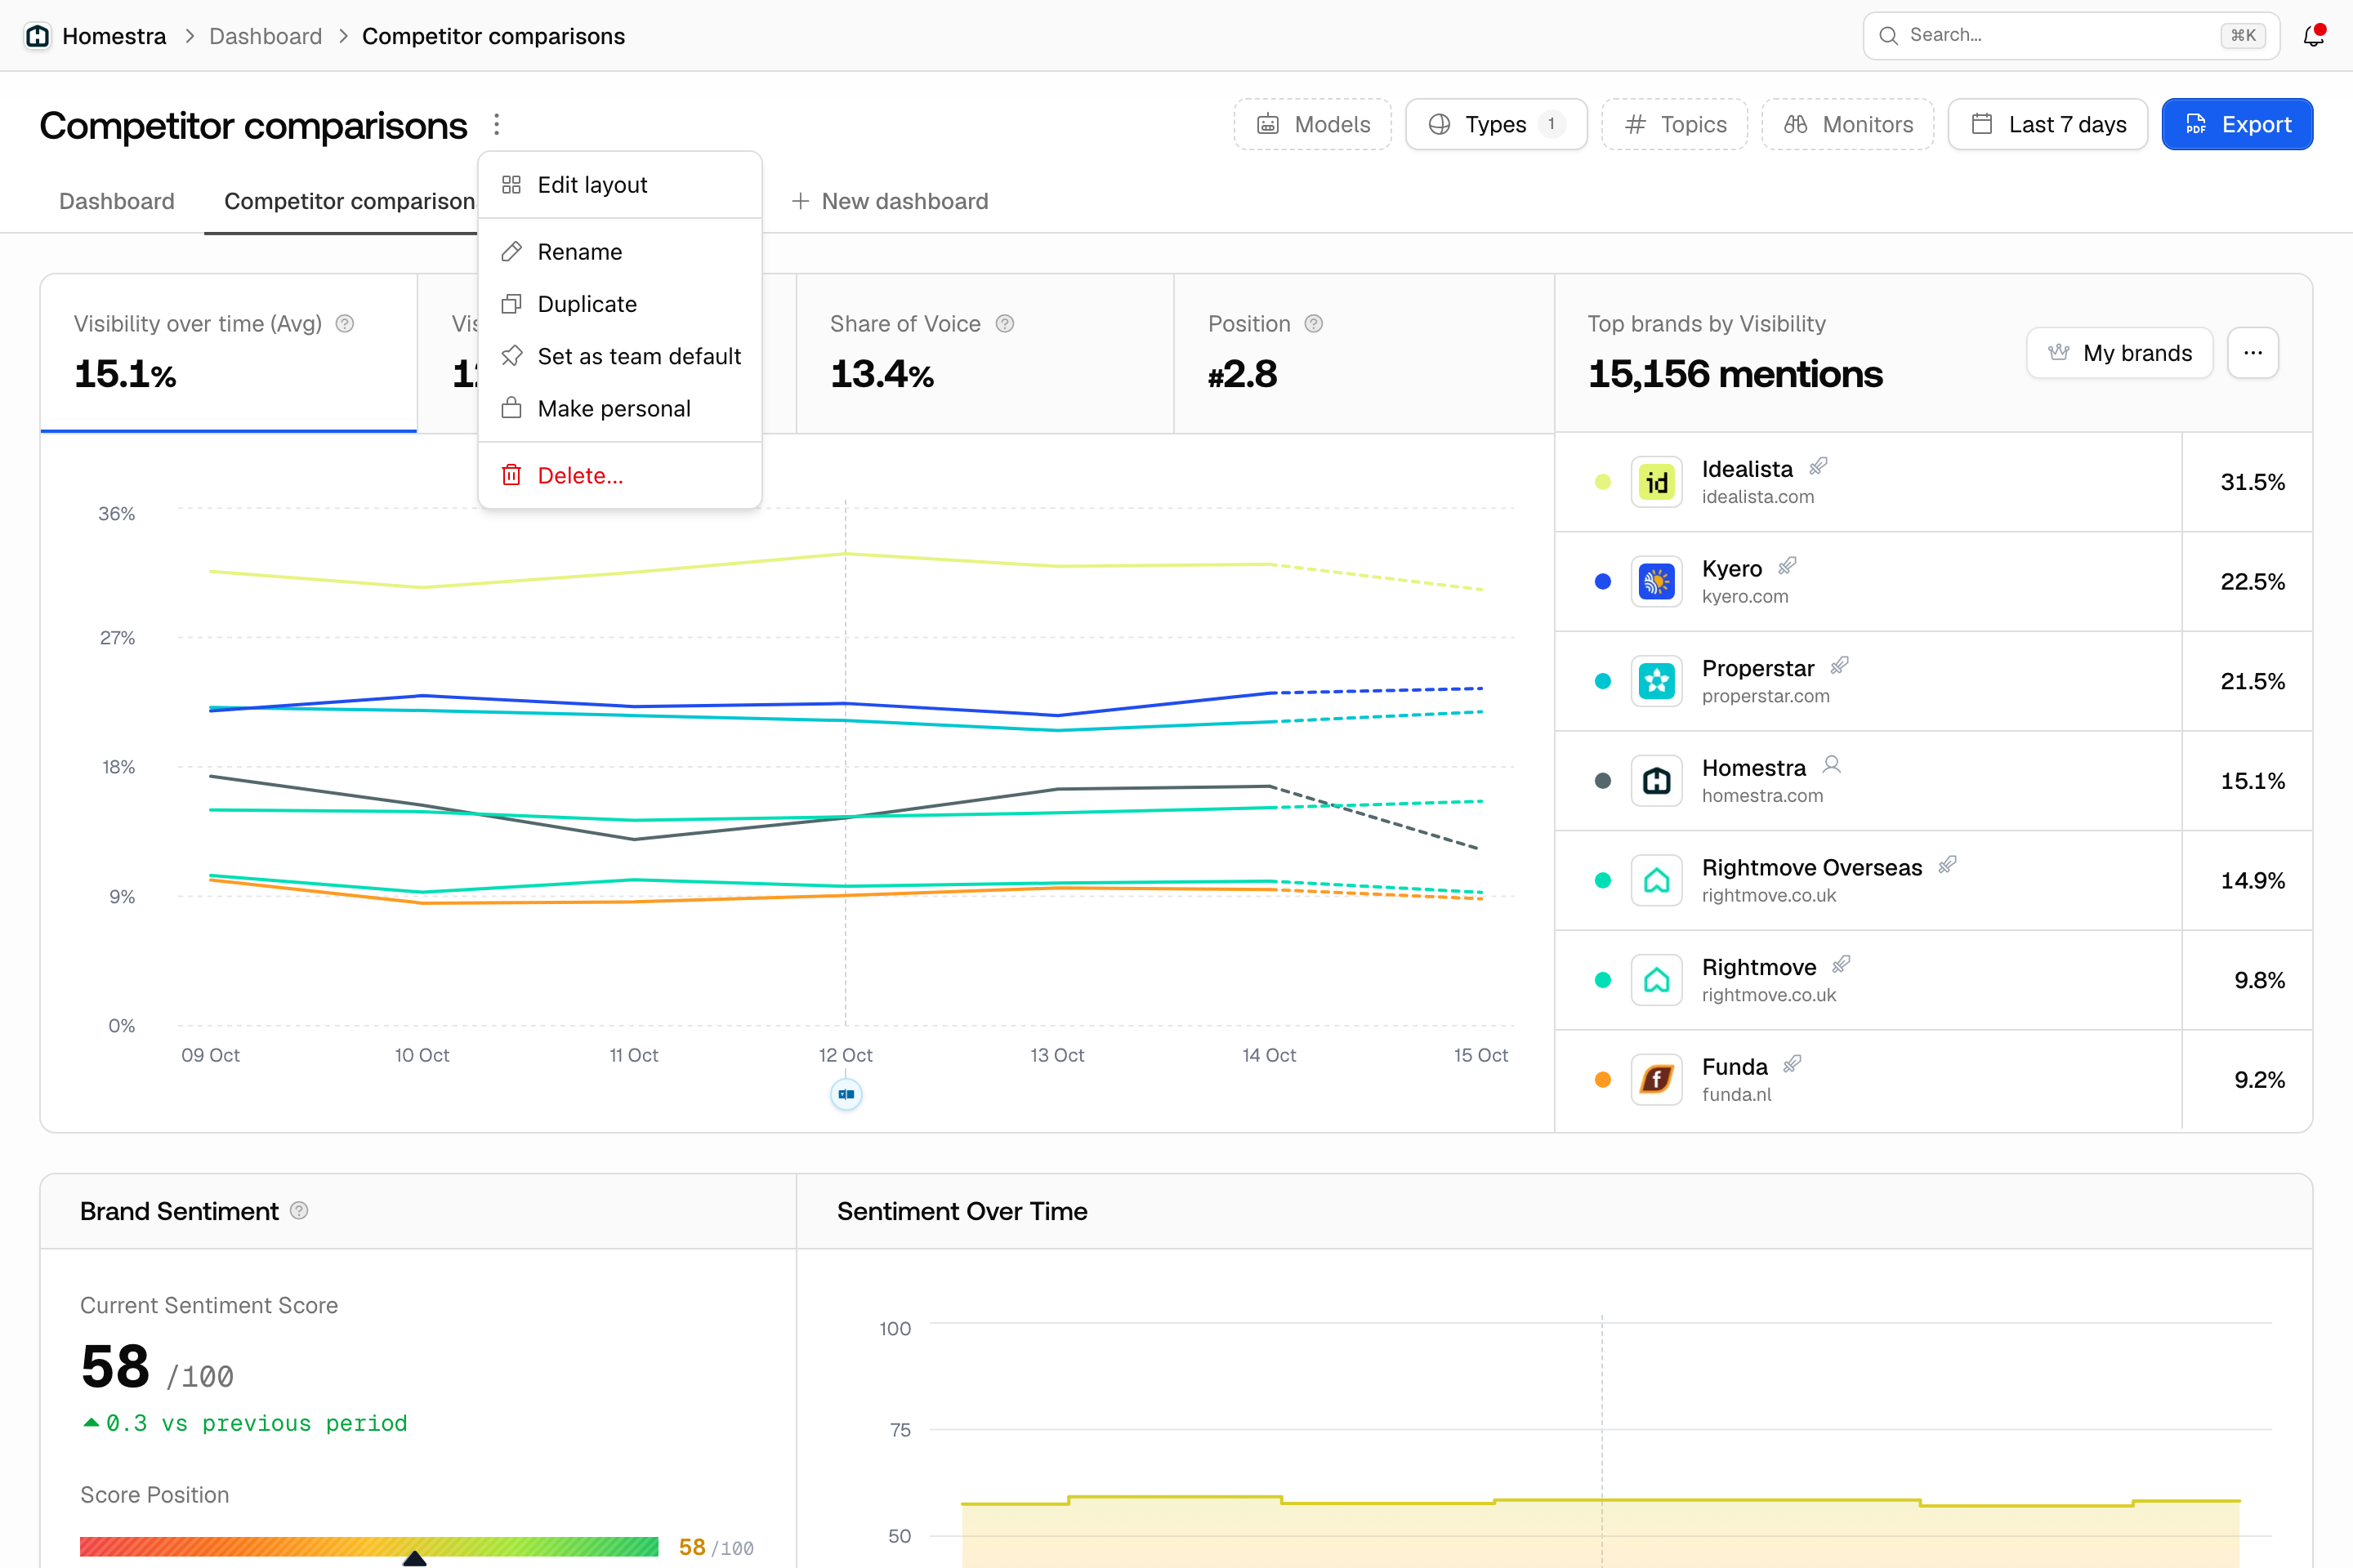The width and height of the screenshot is (2353, 1568).
Task: Click the Search input field
Action: 2071,36
